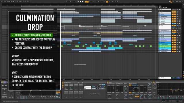The height and width of the screenshot is (103, 184).
Task: Click the Reverb Dry/Wet knob
Action: [x=149, y=97]
